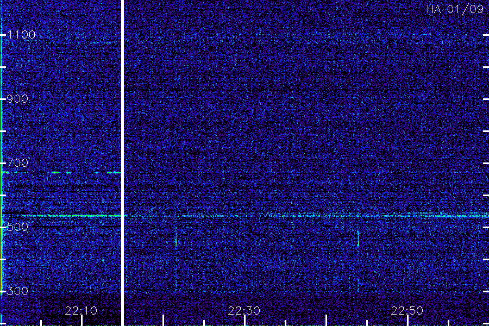Image resolution: width=489 pixels, height=326 pixels.
Task: Click the 900 frequency axis label
Action: pyautogui.click(x=17, y=99)
